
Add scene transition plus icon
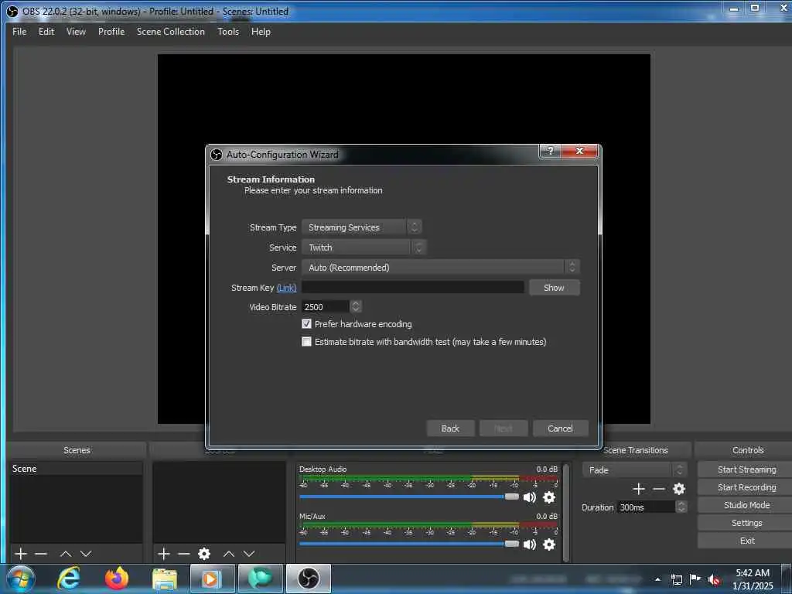638,489
